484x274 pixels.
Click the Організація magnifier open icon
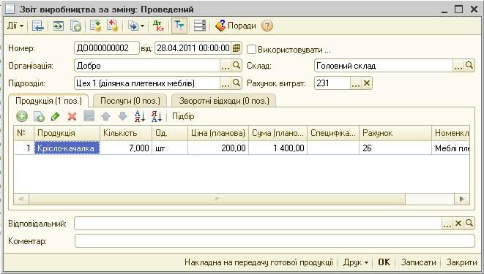coord(237,66)
